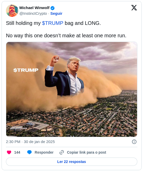Click the 30 de jan de 2025 date
This screenshot has width=143, height=171.
(39, 142)
